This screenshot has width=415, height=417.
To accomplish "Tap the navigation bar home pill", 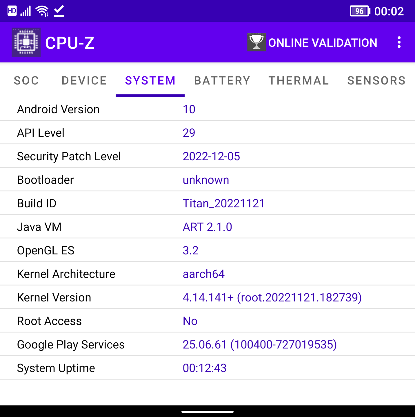I will pos(208,411).
